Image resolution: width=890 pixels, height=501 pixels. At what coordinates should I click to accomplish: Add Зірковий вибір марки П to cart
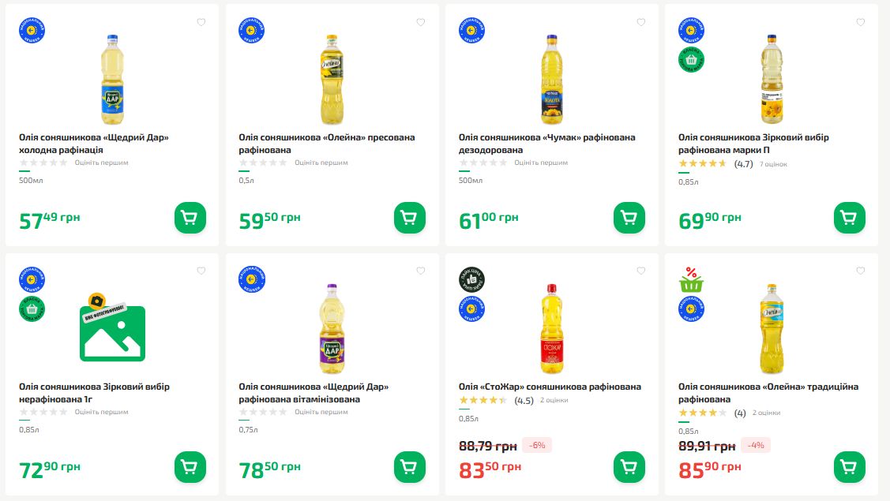[x=850, y=217]
